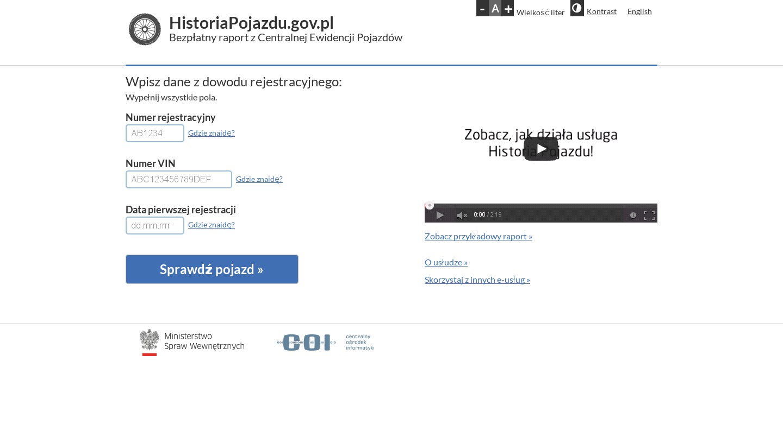Play the video using the center play button
This screenshot has width=783, height=425.
pyautogui.click(x=541, y=149)
